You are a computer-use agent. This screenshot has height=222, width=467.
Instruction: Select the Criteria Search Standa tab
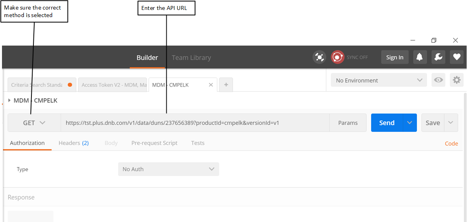(42, 85)
